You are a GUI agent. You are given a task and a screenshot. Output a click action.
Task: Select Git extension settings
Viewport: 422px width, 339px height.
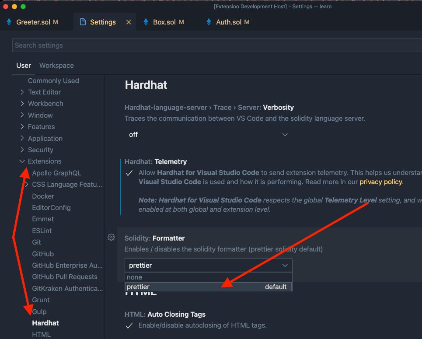36,242
